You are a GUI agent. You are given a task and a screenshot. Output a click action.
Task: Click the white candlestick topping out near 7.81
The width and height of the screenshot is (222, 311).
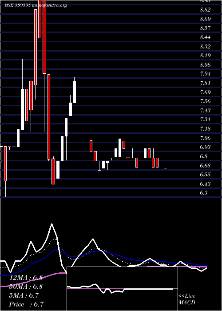75,92
